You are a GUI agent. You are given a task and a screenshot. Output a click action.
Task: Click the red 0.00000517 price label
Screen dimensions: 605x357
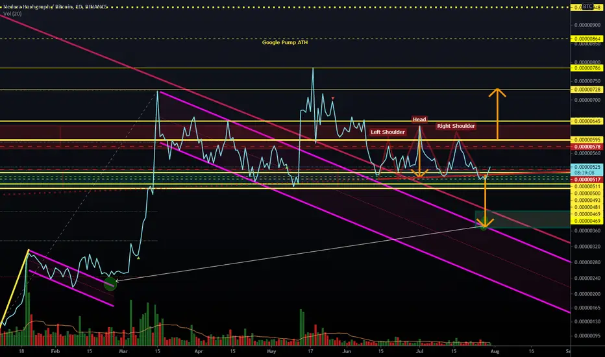[x=587, y=179]
